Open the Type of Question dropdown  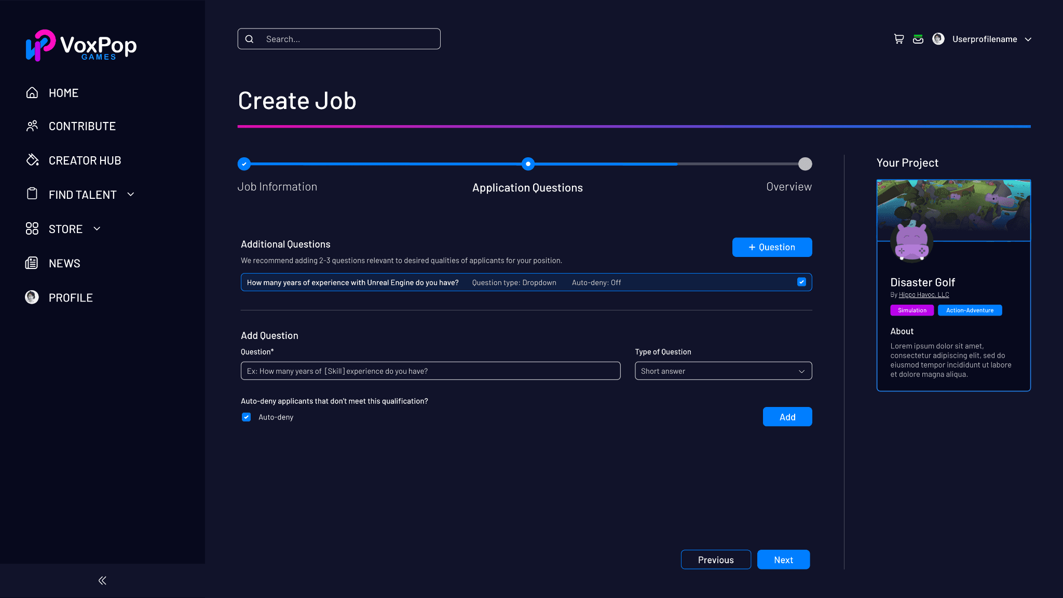tap(723, 371)
